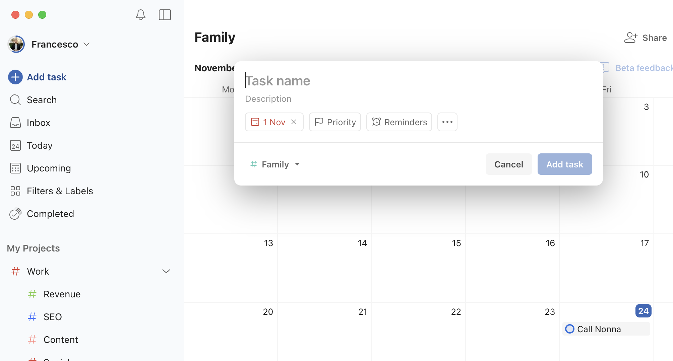Image resolution: width=673 pixels, height=361 pixels.
Task: Open Filters & Labels
Action: coord(60,191)
